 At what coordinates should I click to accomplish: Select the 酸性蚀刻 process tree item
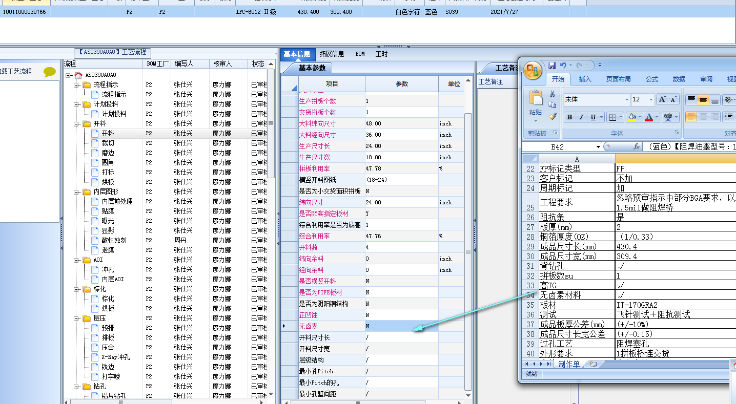coord(114,240)
